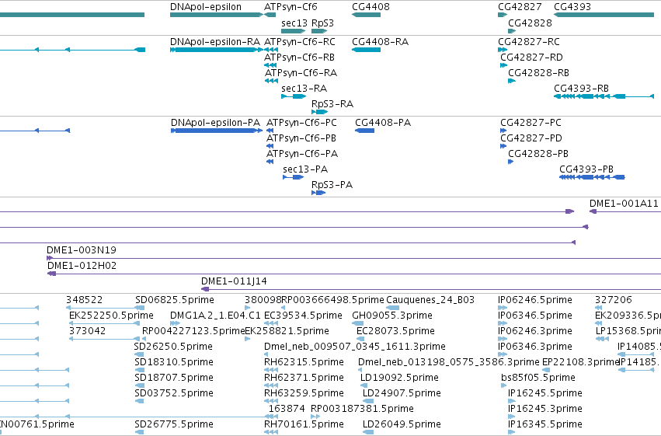Select EST EK258821.5prime
661x436 pixels.
coord(287,332)
